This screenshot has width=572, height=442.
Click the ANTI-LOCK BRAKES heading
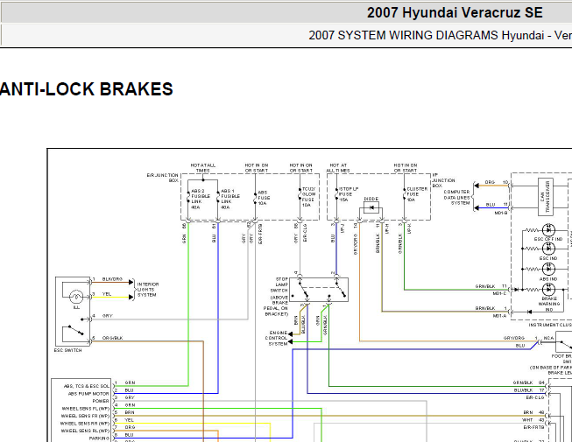tap(86, 89)
